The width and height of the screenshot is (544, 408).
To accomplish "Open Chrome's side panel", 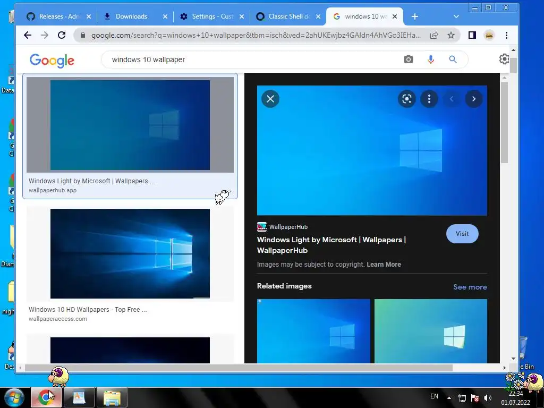I will pos(472,35).
